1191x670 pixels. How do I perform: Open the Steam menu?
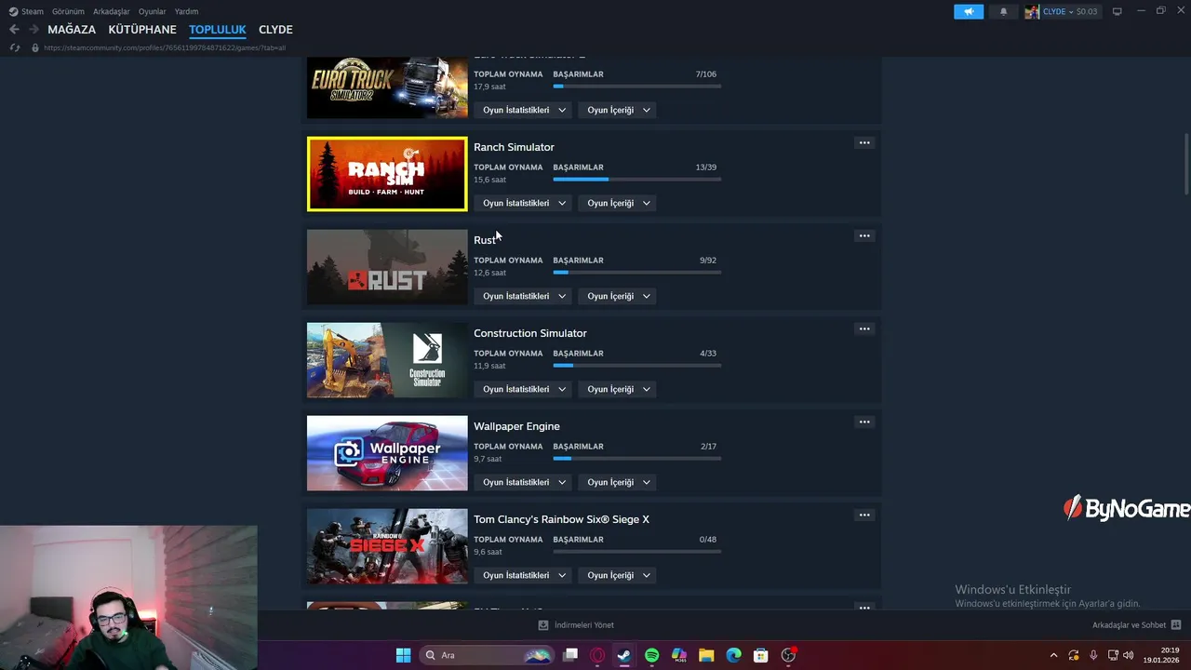pyautogui.click(x=32, y=11)
